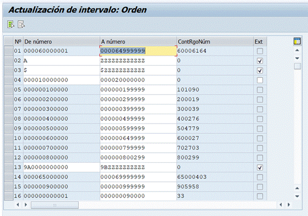The height and width of the screenshot is (216, 308).
Task: Click De número field containing 'A'
Action: [61, 61]
